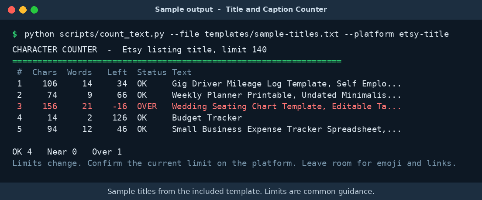Click the 'OK 4' summary count
This screenshot has height=200, width=482.
click(22, 152)
